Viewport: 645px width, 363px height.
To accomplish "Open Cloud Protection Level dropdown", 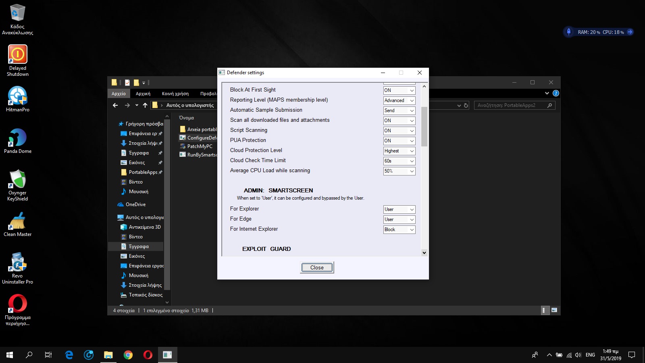I will [x=399, y=151].
